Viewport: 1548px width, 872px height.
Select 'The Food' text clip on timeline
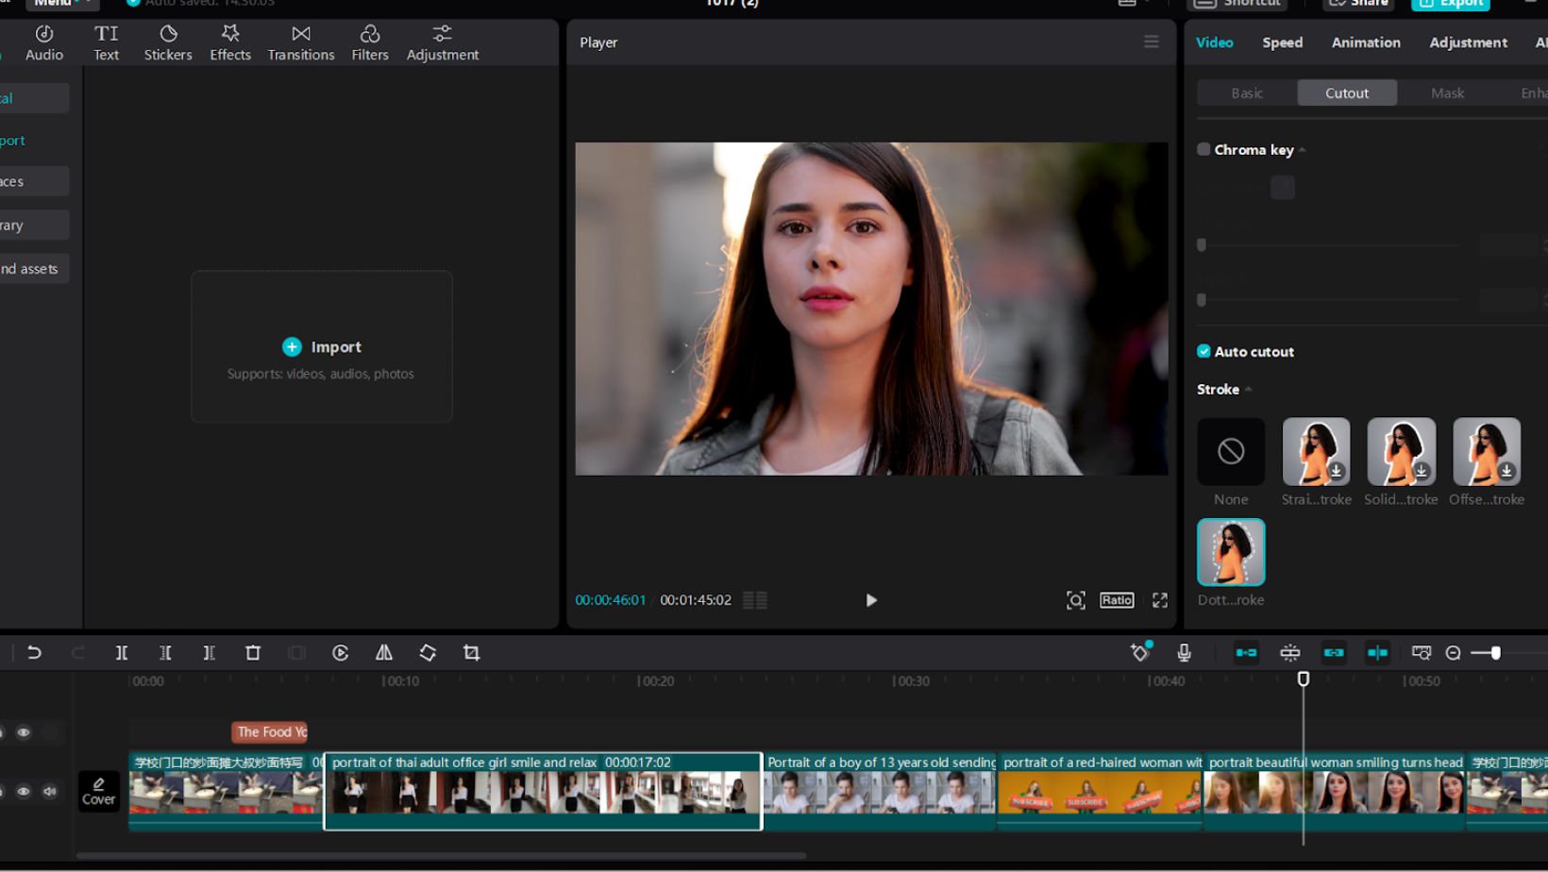click(271, 732)
